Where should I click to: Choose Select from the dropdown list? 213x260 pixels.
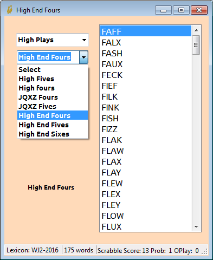point(53,69)
